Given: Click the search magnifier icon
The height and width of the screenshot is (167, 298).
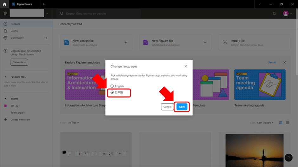Looking at the screenshot, I should pos(62,14).
